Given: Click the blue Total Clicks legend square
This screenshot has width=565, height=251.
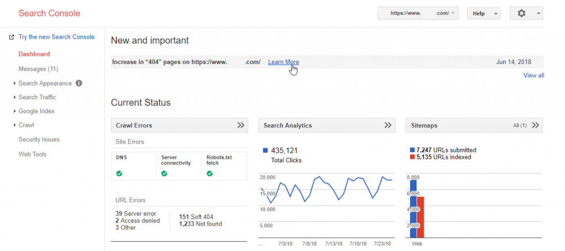Looking at the screenshot, I should click(265, 151).
